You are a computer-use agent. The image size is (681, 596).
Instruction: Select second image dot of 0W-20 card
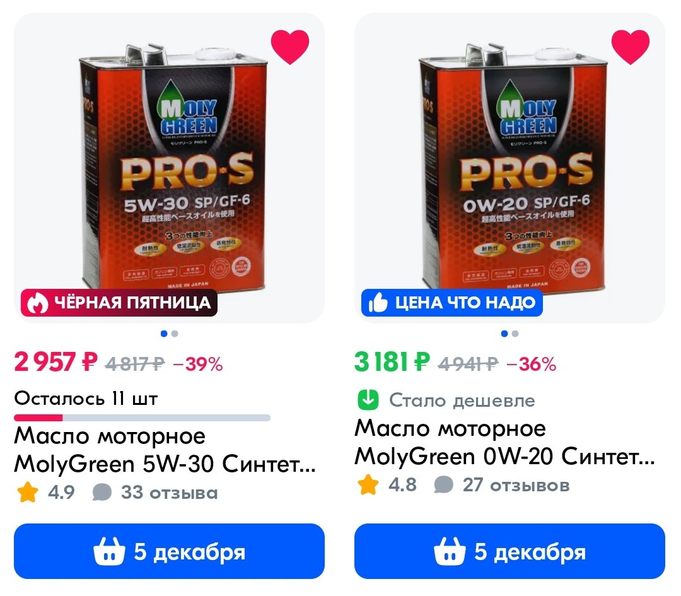(515, 334)
